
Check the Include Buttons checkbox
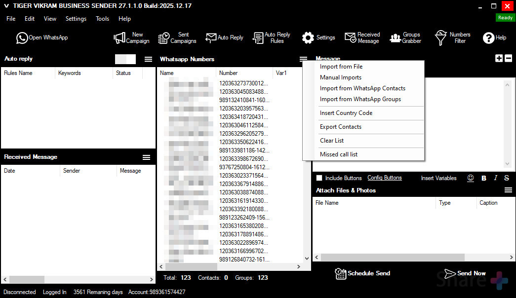pyautogui.click(x=319, y=178)
